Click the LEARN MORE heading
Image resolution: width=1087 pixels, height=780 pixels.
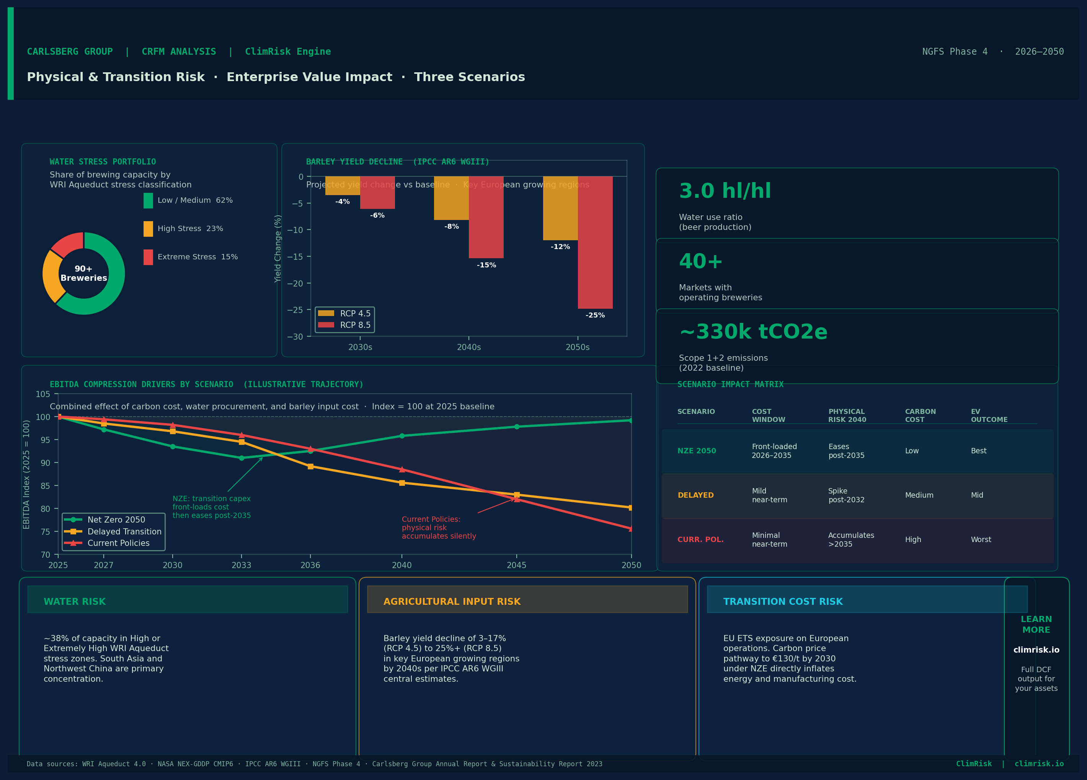tap(1036, 624)
